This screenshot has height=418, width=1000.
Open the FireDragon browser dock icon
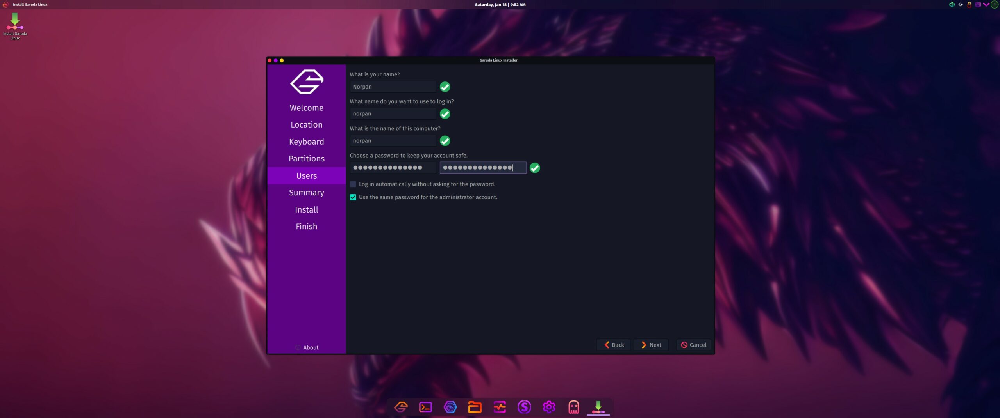450,407
